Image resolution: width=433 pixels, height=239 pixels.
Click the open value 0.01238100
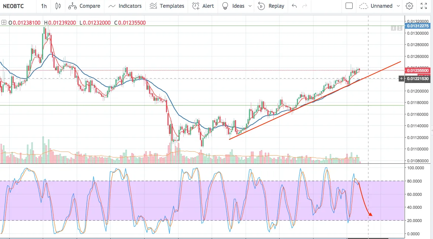click(x=27, y=22)
